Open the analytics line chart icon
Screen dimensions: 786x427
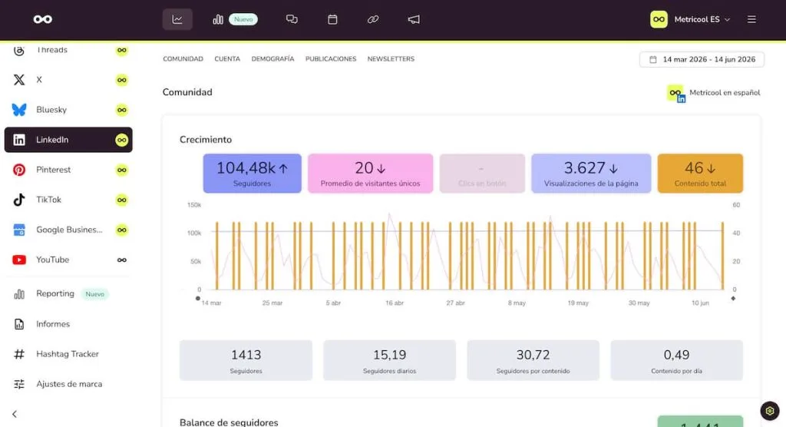tap(177, 19)
